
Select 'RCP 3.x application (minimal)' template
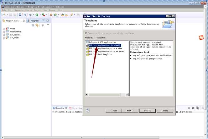pos(105,45)
